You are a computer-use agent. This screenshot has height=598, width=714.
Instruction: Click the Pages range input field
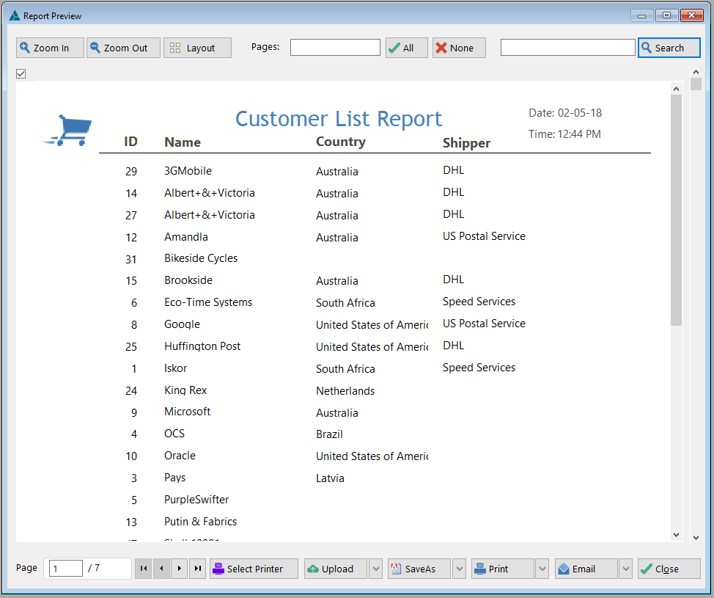coord(335,48)
